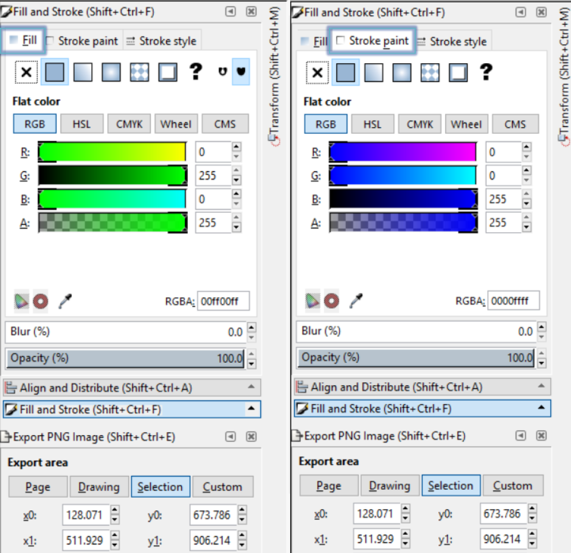The image size is (571, 553).
Task: Increase Blur stepper in left panel
Action: (252, 327)
